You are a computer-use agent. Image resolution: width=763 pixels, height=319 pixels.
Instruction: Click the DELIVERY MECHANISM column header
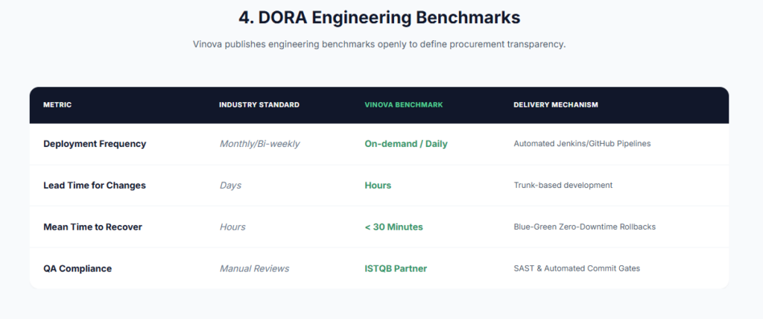coord(556,104)
